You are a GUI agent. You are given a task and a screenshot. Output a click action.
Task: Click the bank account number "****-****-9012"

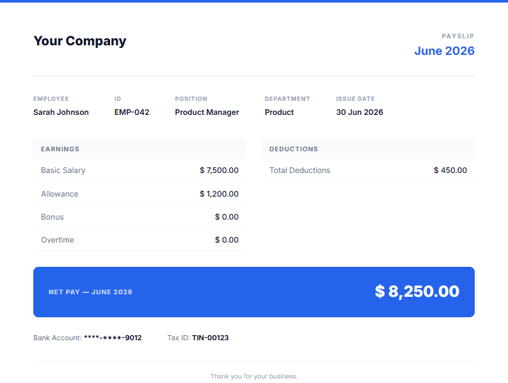[113, 338]
